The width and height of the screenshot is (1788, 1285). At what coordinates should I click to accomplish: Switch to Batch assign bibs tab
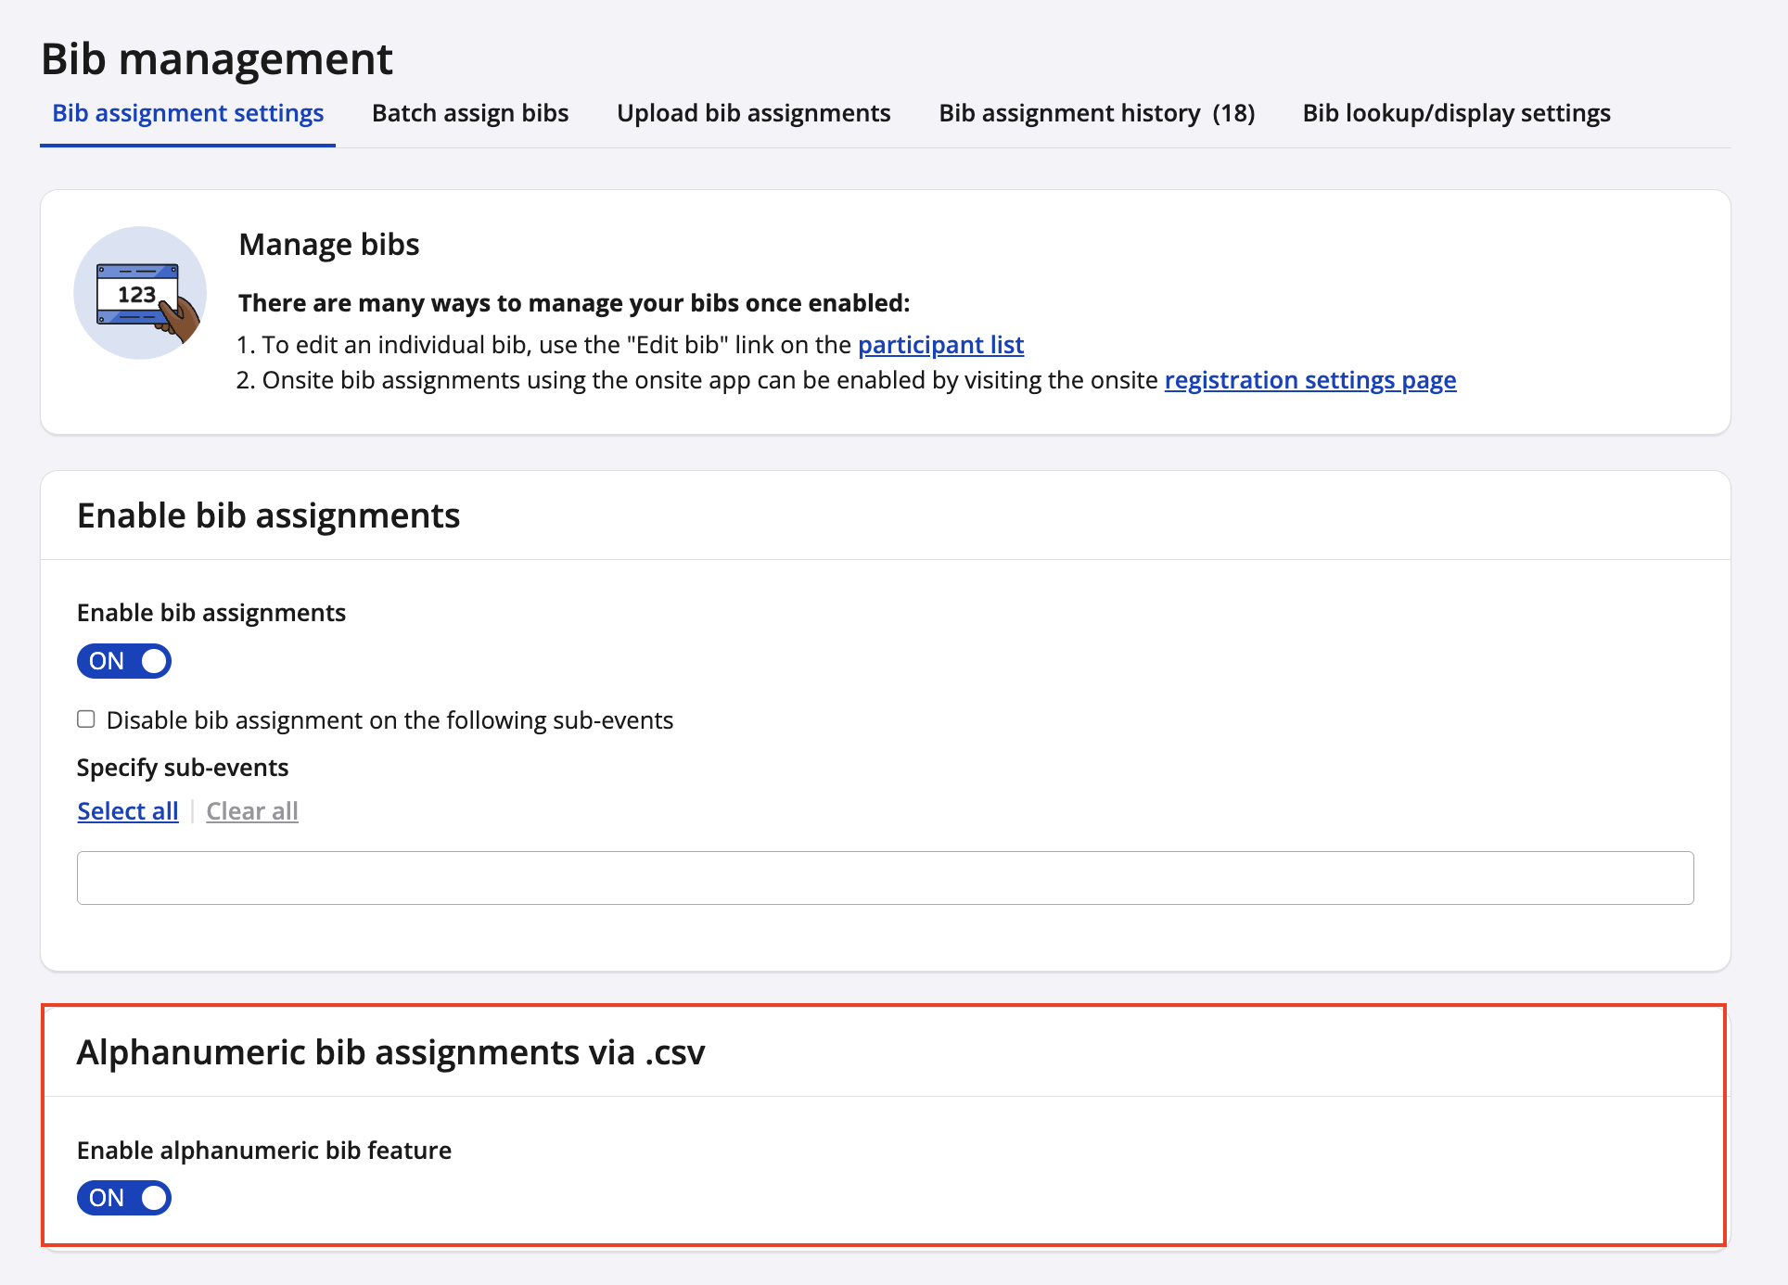(x=470, y=113)
